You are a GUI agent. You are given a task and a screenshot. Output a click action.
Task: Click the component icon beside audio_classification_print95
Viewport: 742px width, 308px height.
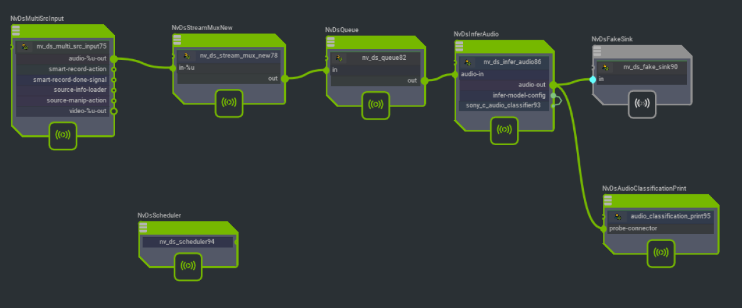click(x=619, y=217)
